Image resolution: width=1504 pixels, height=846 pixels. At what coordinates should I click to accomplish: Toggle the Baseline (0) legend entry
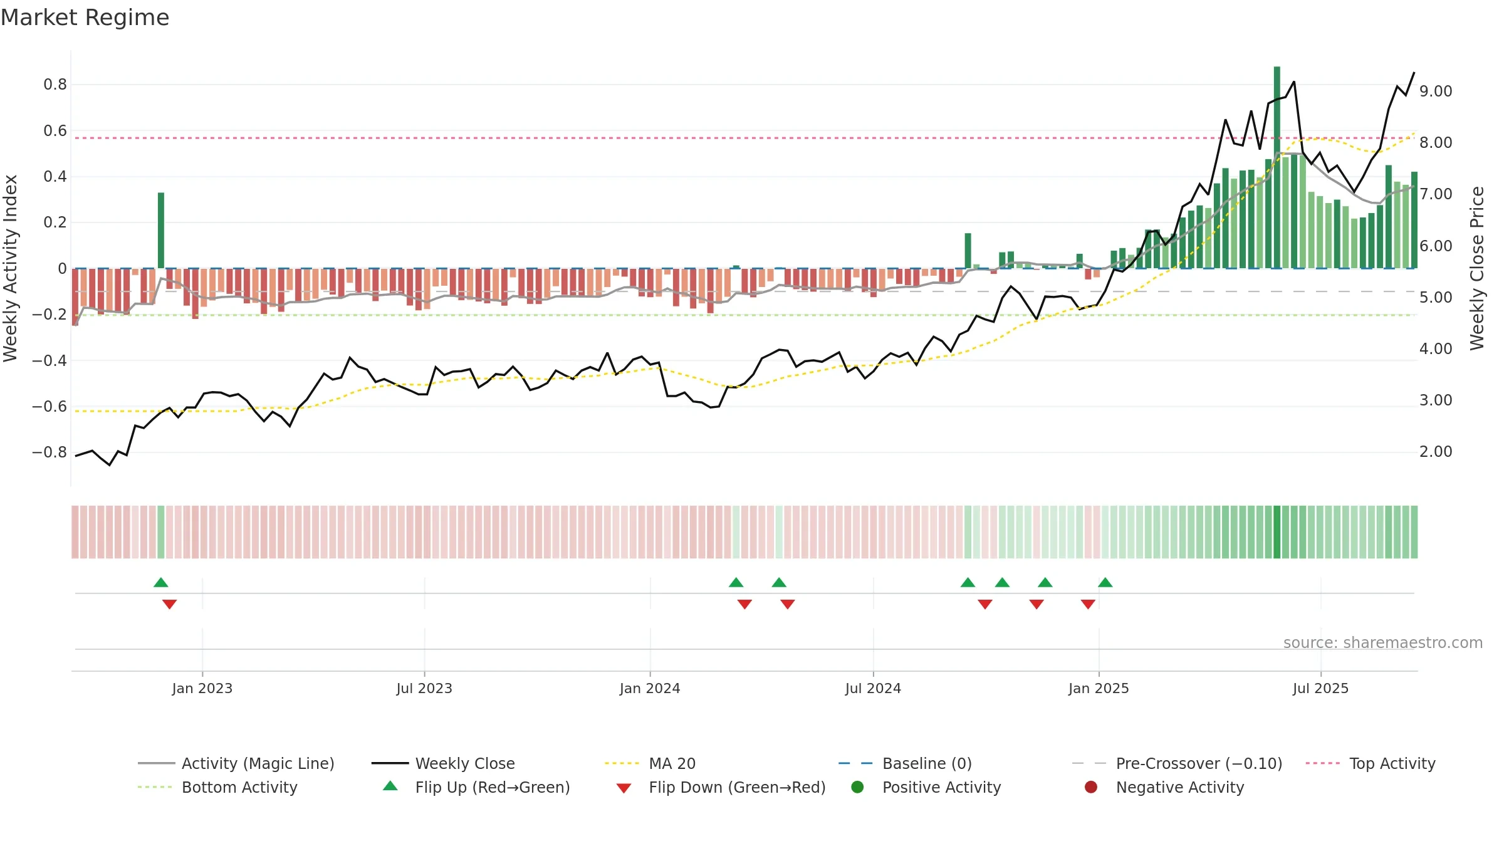point(905,763)
